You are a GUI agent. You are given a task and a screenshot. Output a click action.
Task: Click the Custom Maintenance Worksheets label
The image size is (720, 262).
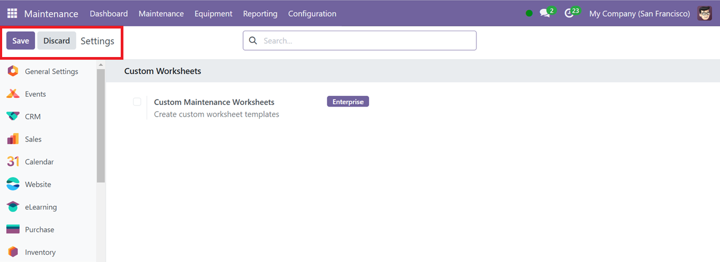[214, 102]
